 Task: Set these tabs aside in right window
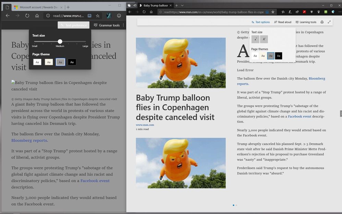click(135, 5)
